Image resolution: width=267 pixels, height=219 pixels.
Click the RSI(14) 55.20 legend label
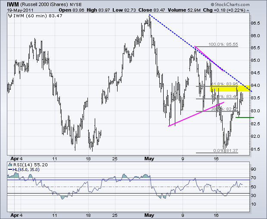point(30,165)
